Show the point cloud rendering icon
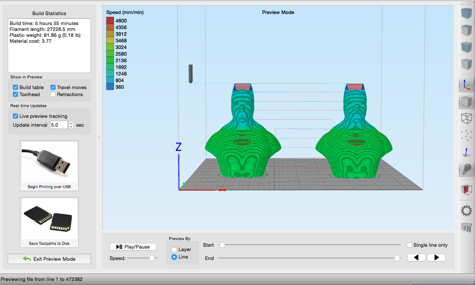The width and height of the screenshot is (475, 285). coord(467,136)
